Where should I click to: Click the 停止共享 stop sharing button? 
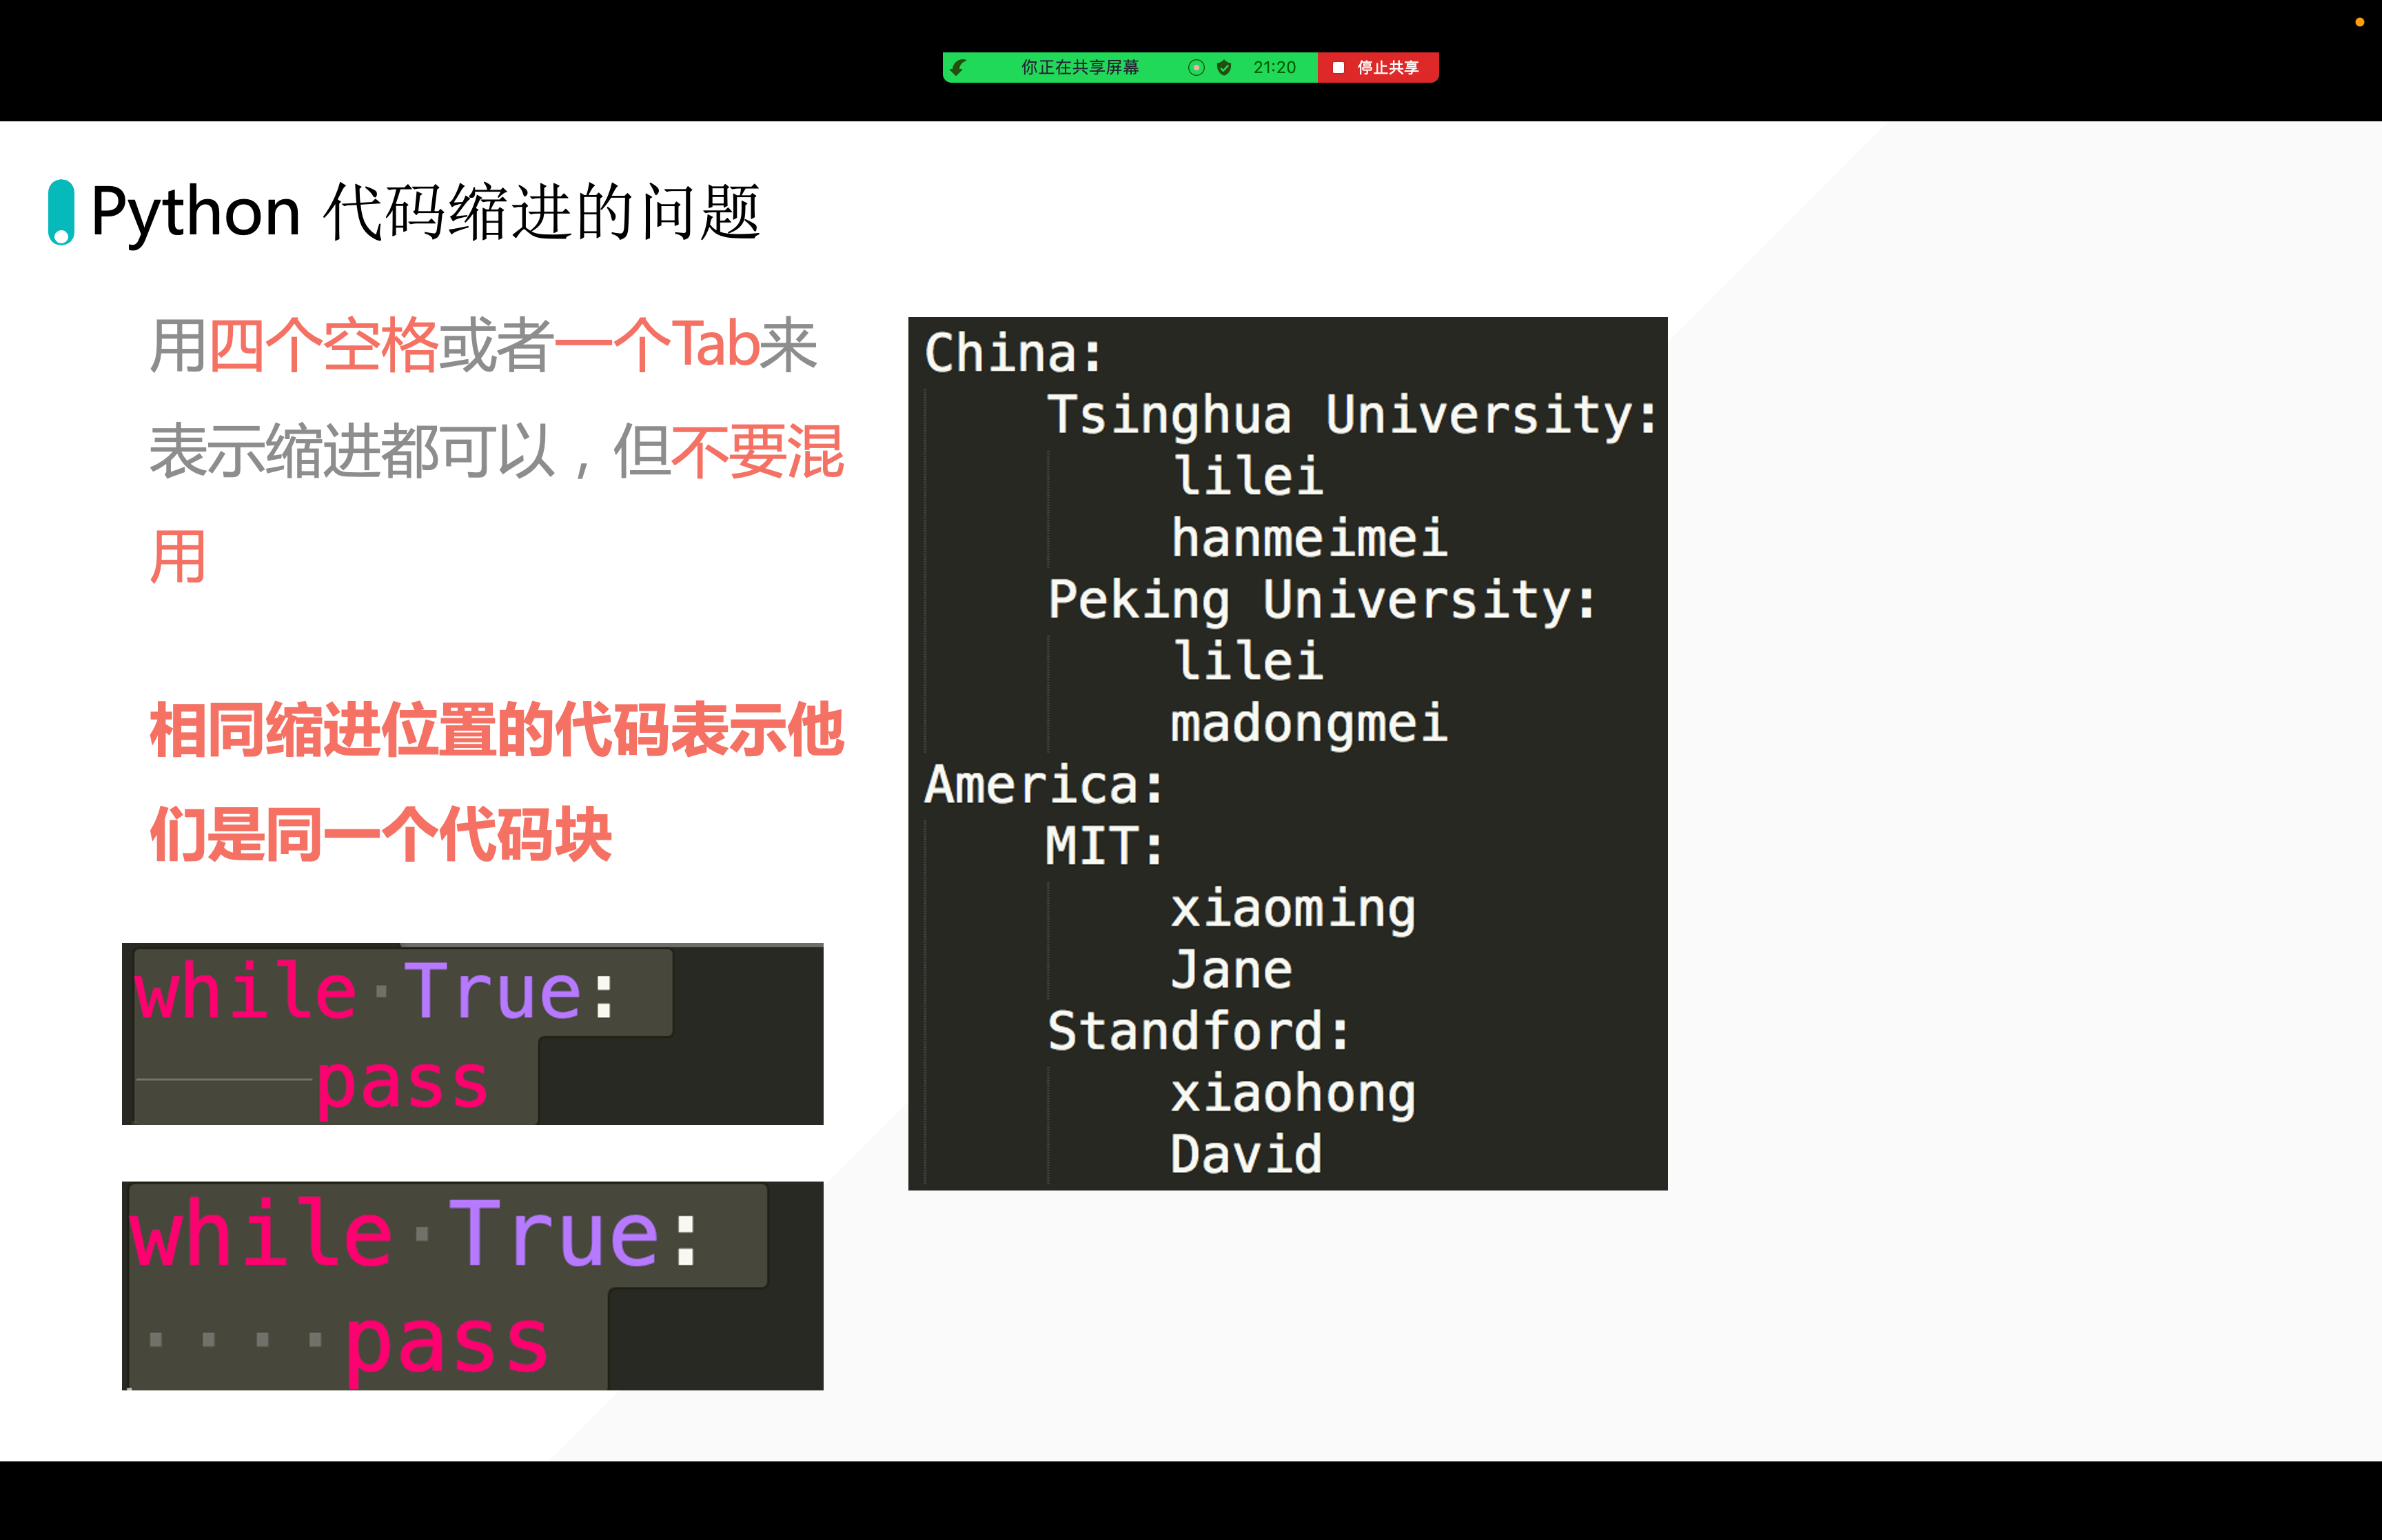tap(1378, 68)
